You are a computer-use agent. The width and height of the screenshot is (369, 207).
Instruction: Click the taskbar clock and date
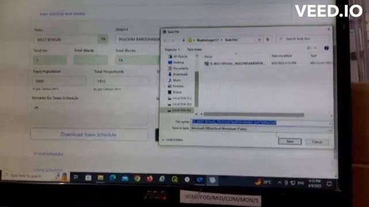coord(315,183)
